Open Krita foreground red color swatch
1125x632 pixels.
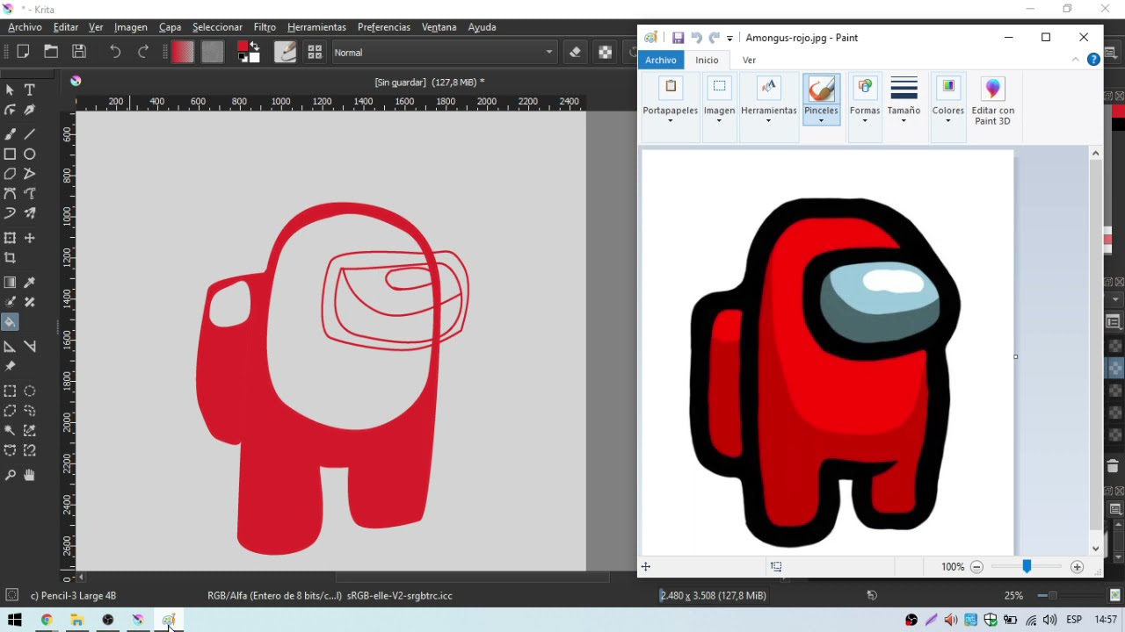point(243,47)
